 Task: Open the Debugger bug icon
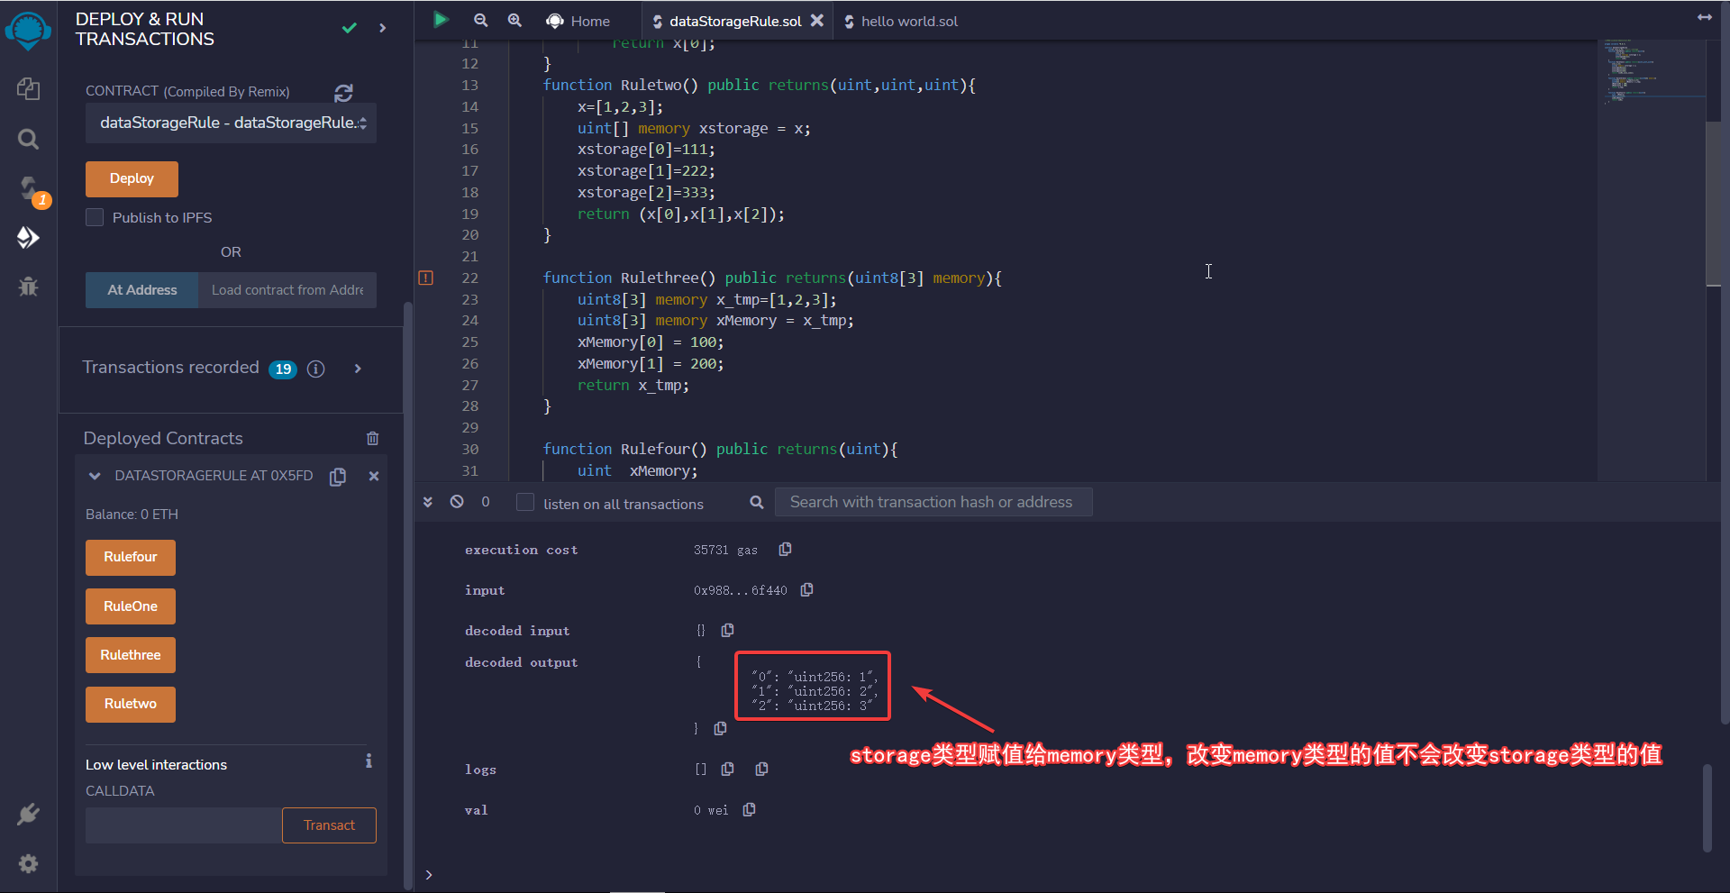28,287
